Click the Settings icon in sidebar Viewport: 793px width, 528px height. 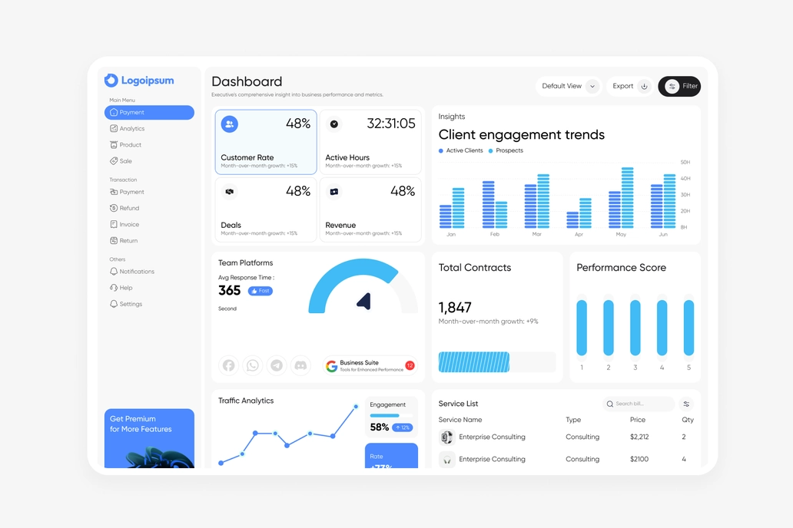click(x=114, y=304)
